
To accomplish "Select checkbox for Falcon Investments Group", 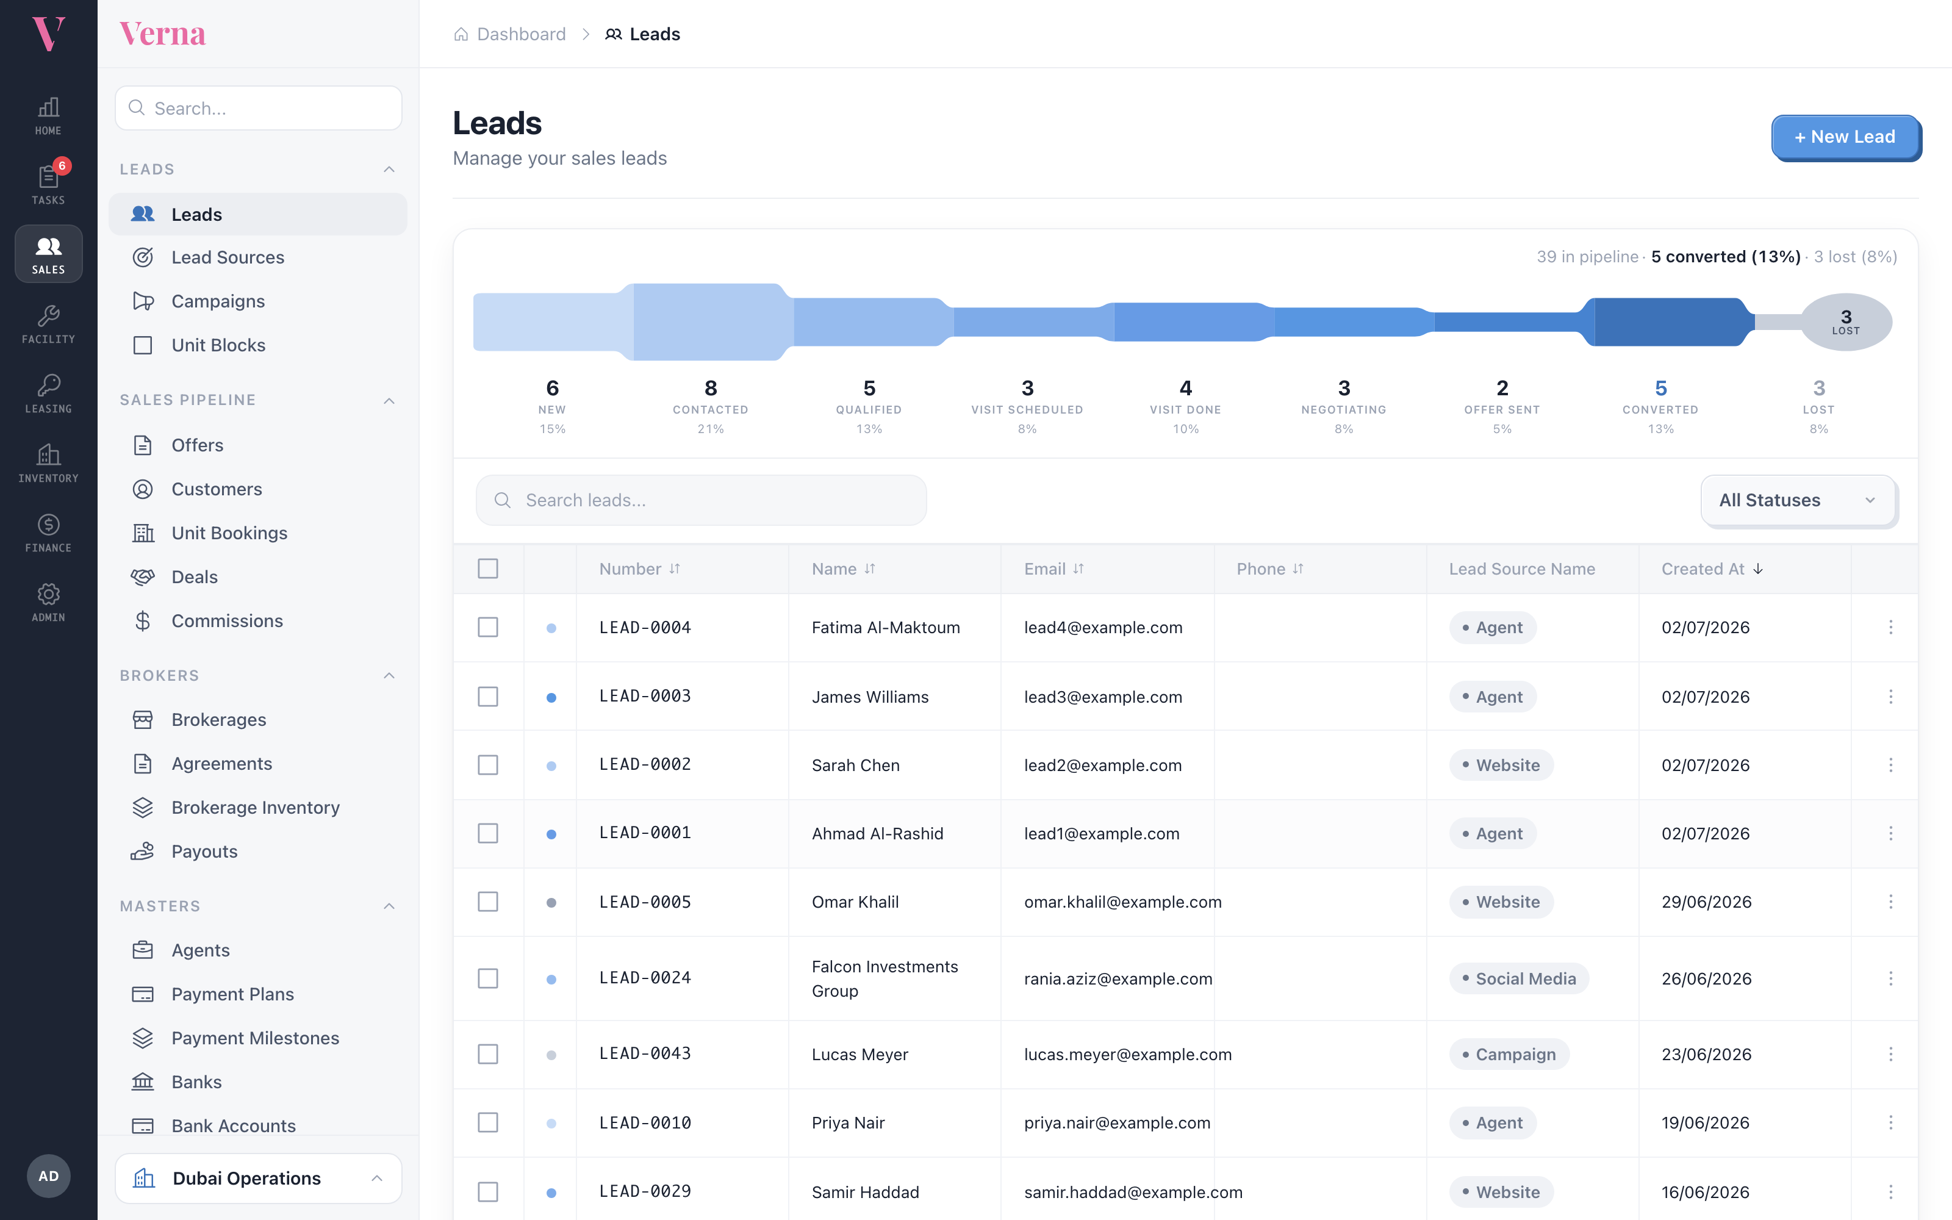I will point(488,978).
